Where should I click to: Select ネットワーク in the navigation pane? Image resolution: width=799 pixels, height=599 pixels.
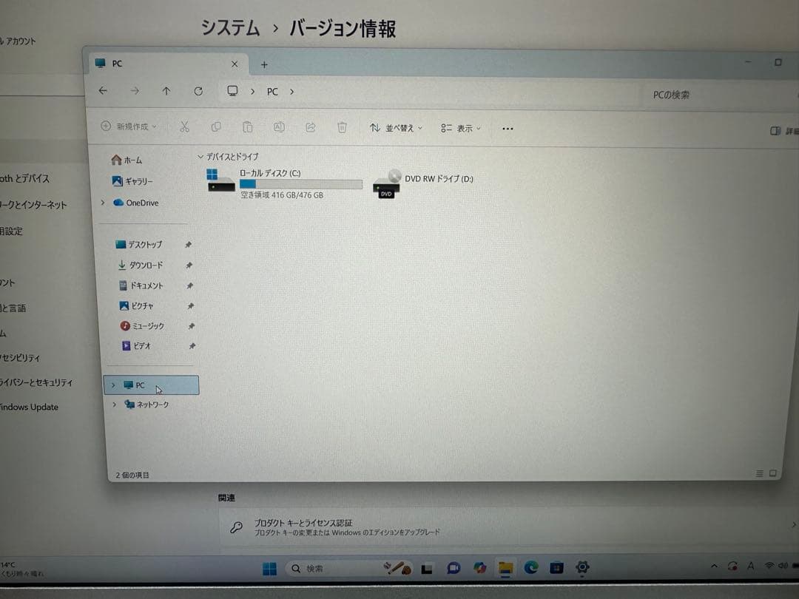click(x=147, y=405)
